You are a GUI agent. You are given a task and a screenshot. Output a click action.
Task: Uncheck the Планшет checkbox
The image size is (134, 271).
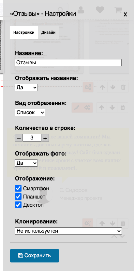(x=18, y=197)
